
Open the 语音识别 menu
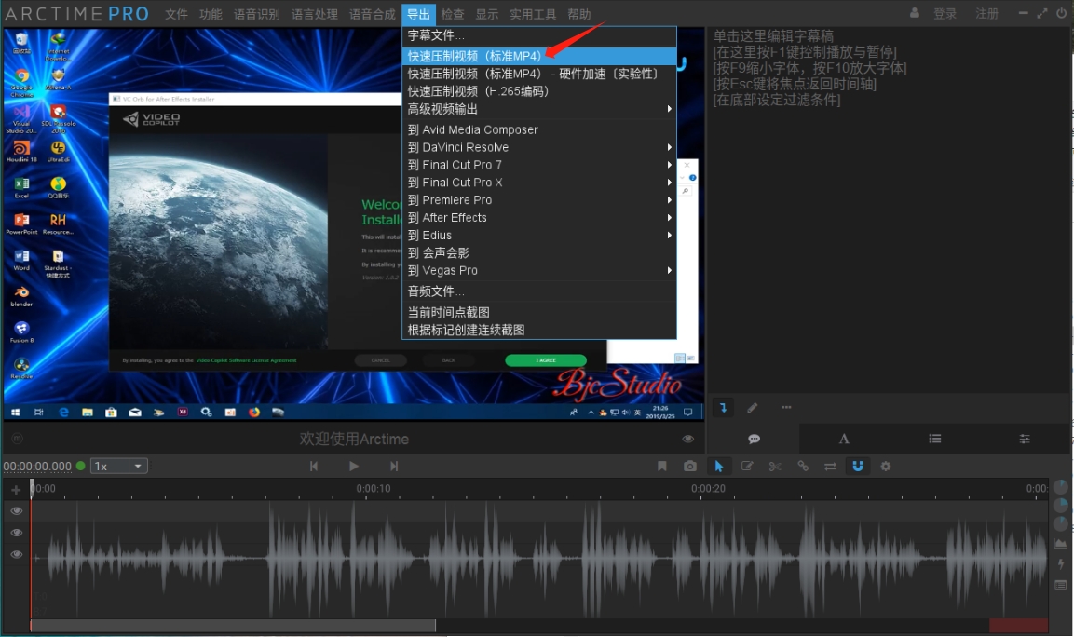pos(256,14)
